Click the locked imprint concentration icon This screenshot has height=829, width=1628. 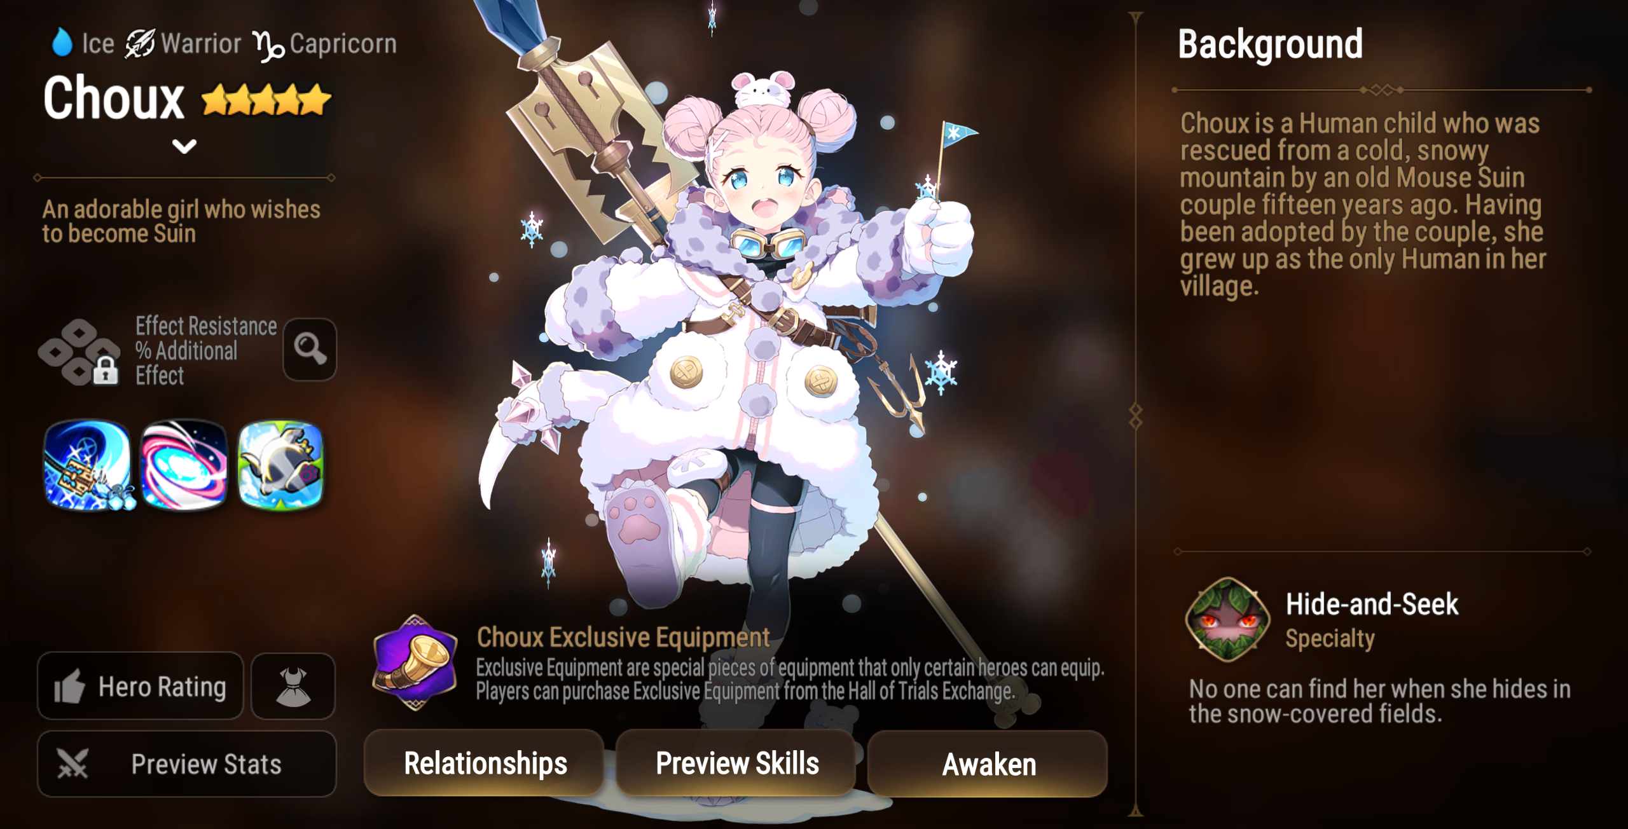[x=79, y=352]
